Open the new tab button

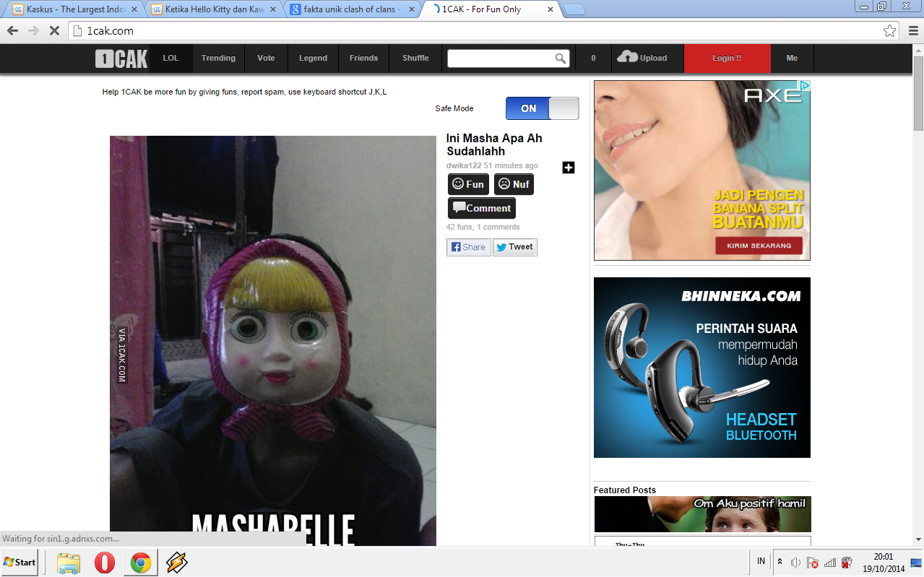tap(574, 9)
